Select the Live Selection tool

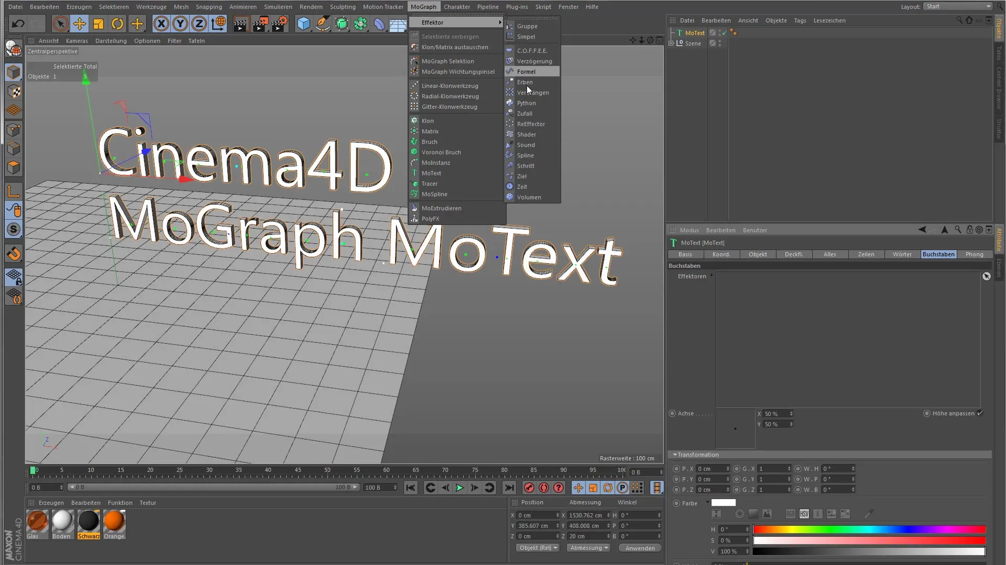[x=60, y=24]
